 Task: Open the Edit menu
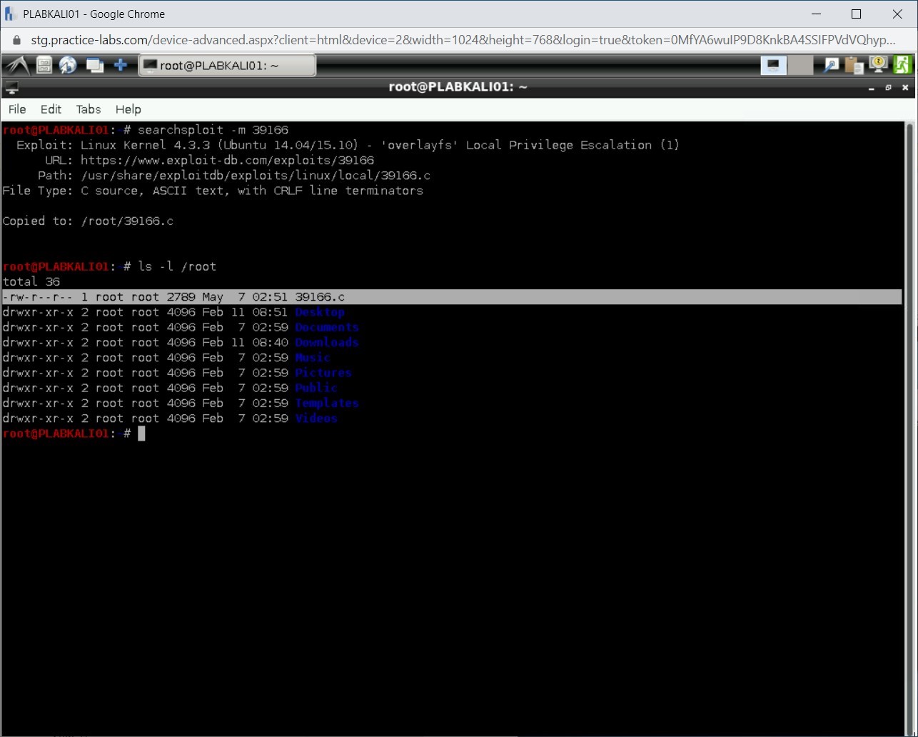coord(51,109)
